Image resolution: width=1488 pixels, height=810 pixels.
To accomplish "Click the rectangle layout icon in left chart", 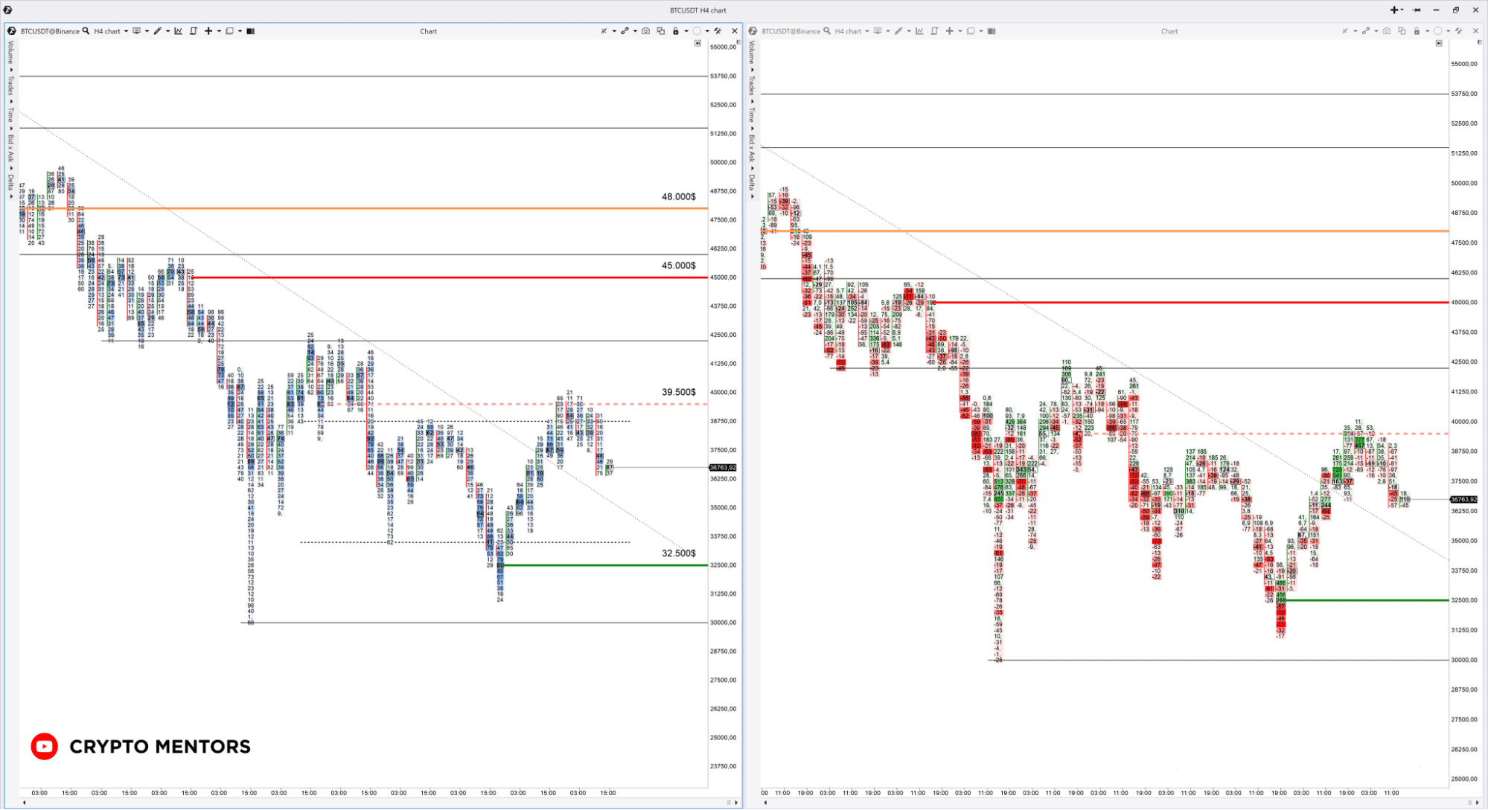I will [x=229, y=31].
